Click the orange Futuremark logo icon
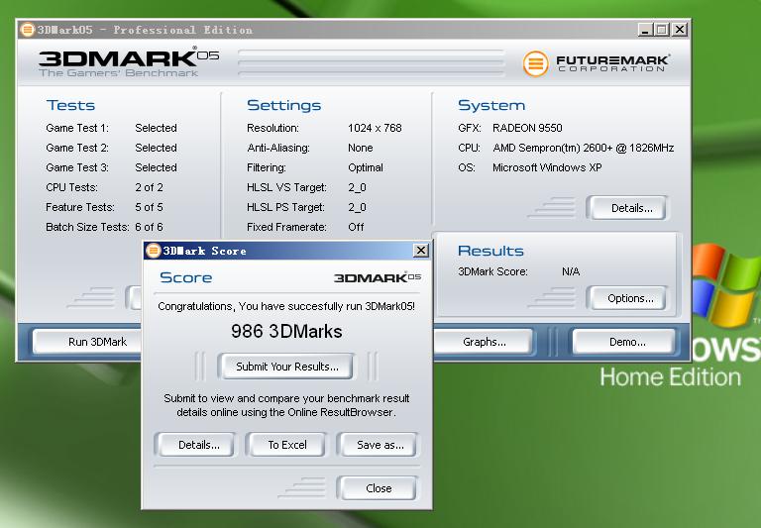The height and width of the screenshot is (528, 761). pyautogui.click(x=536, y=63)
